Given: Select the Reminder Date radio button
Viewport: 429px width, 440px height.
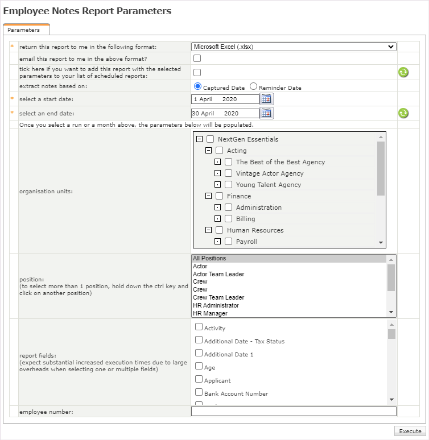Looking at the screenshot, I should click(x=253, y=87).
